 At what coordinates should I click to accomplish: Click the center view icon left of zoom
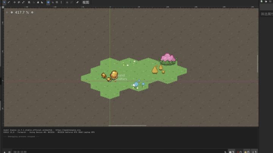coord(7,12)
